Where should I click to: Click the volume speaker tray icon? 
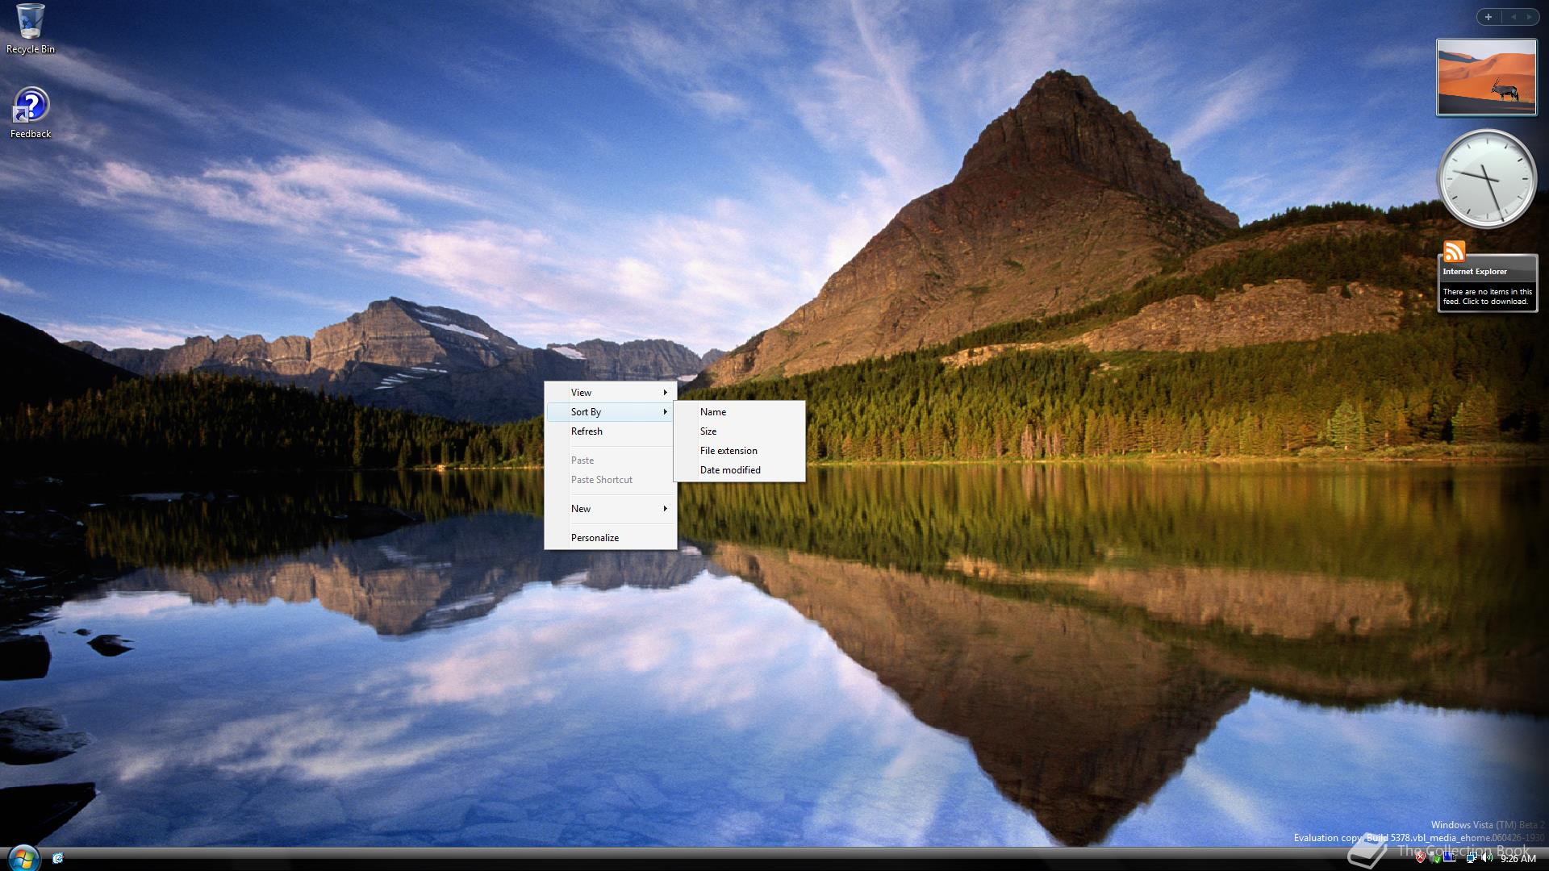point(1486,857)
